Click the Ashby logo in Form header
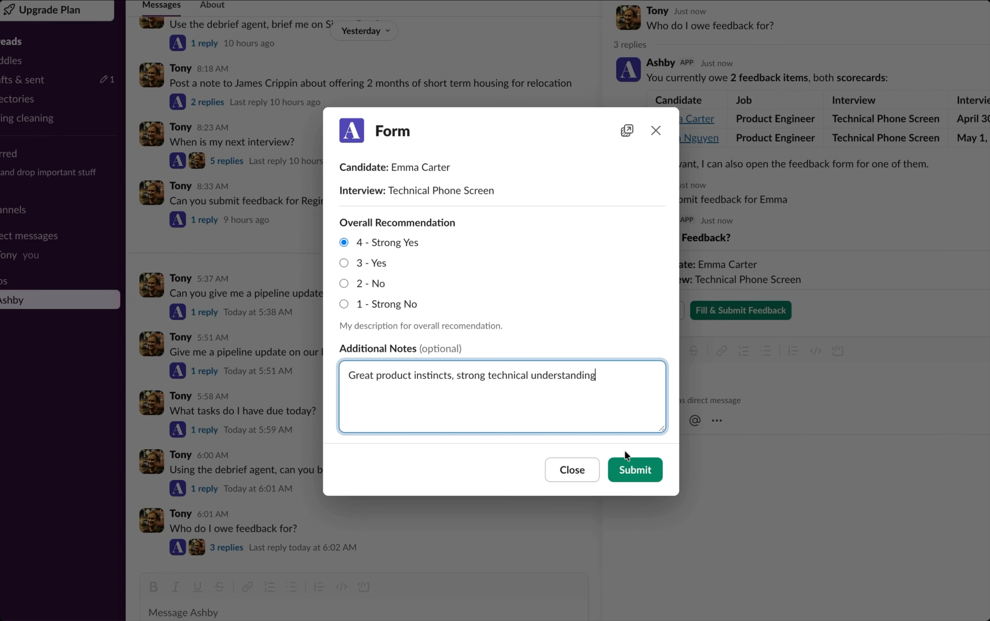Image resolution: width=990 pixels, height=621 pixels. click(x=351, y=130)
